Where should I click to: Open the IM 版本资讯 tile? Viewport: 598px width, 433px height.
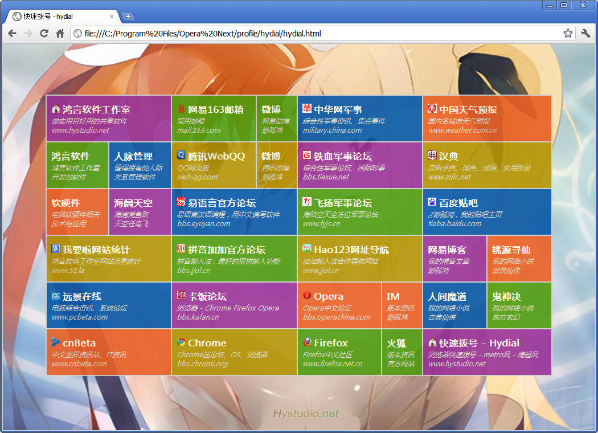point(402,305)
